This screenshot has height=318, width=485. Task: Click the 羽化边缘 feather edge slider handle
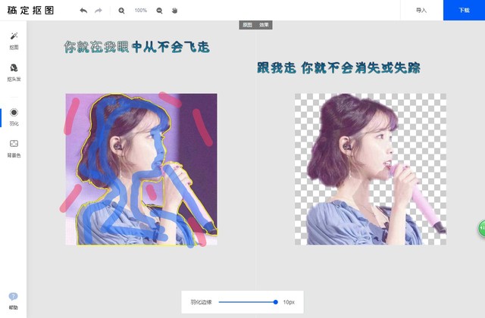[276, 302]
